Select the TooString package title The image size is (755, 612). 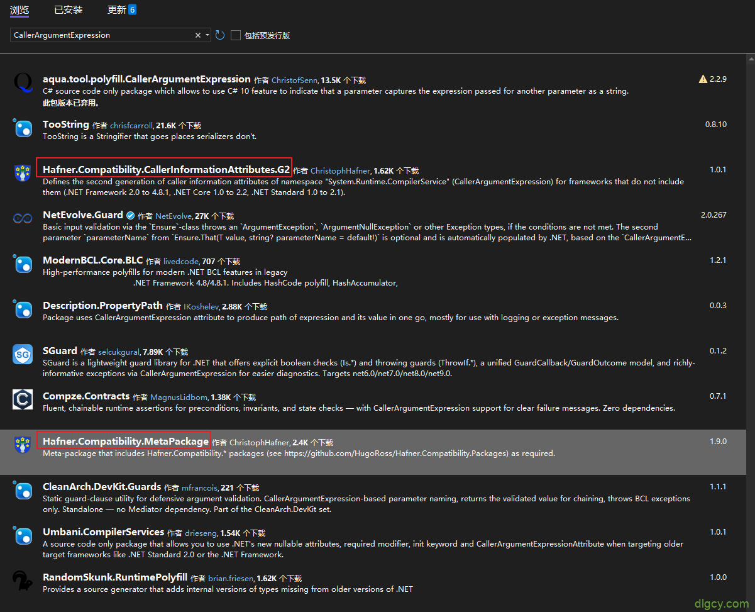point(66,125)
